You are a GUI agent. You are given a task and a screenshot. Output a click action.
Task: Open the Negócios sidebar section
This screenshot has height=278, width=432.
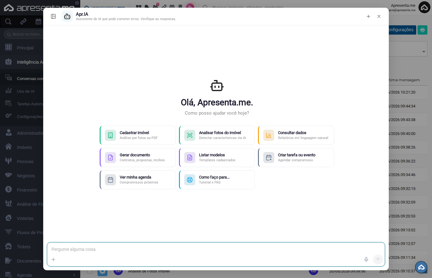[22, 176]
